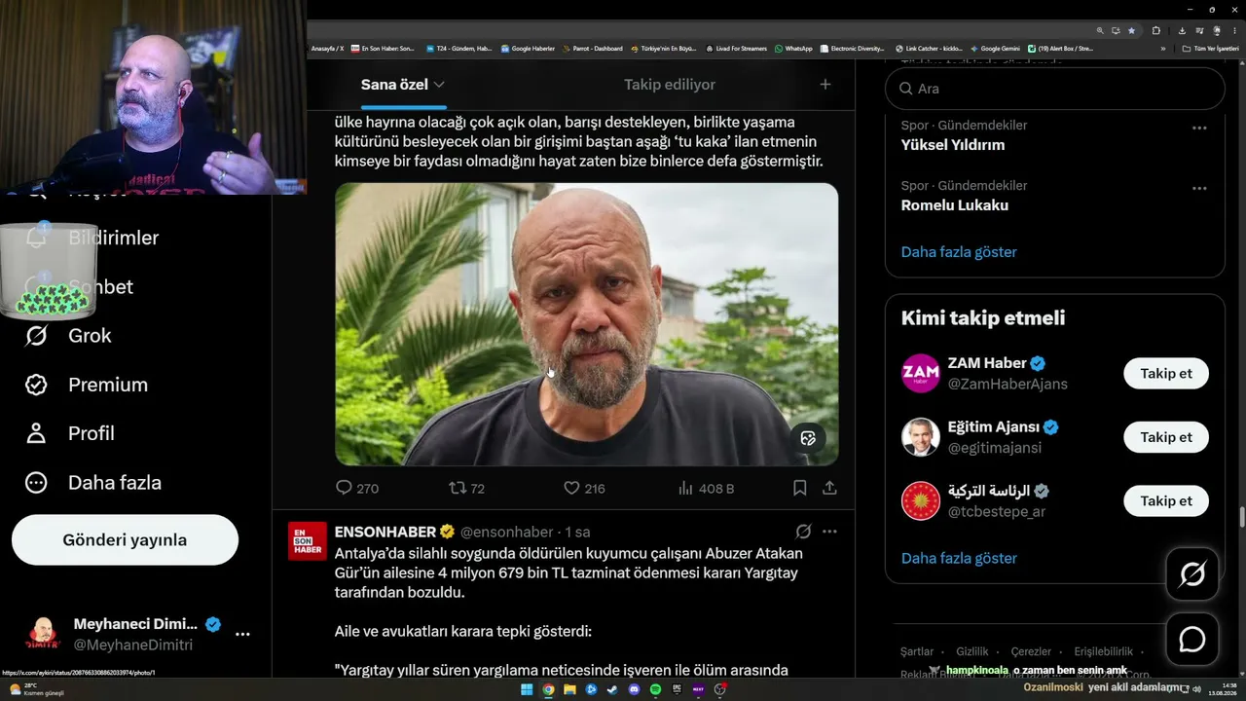Open the @tcbestepe_ar account avatar
This screenshot has width=1246, height=701.
pos(921,501)
